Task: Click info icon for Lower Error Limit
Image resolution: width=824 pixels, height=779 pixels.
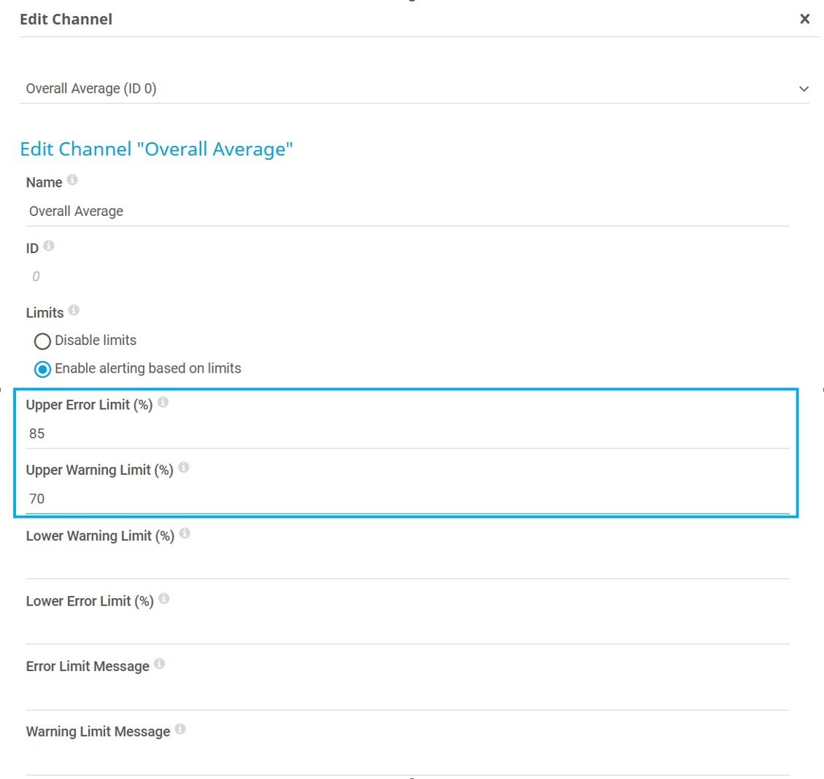Action: coord(164,599)
